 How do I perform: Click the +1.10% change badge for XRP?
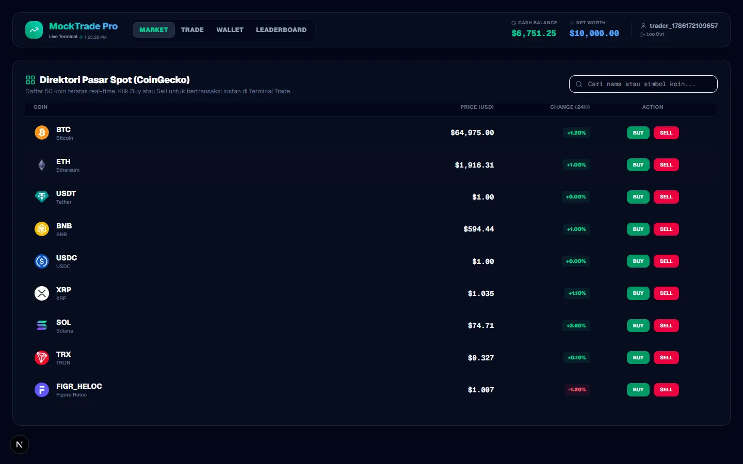(577, 293)
